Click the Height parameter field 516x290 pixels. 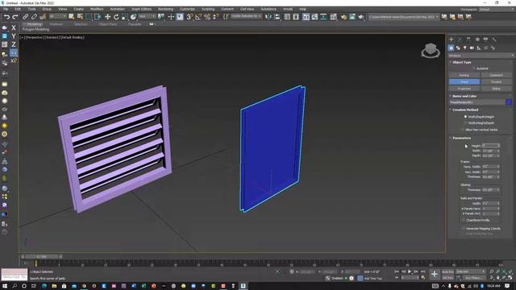491,145
